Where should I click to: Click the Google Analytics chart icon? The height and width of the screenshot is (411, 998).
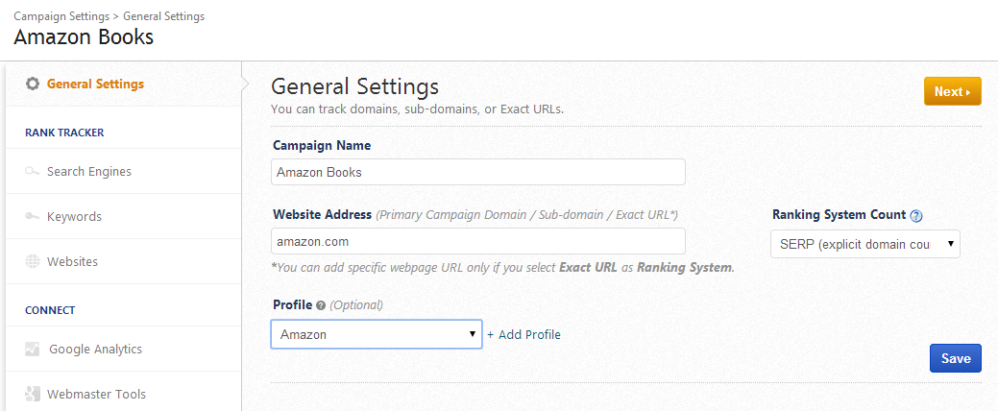coord(33,350)
